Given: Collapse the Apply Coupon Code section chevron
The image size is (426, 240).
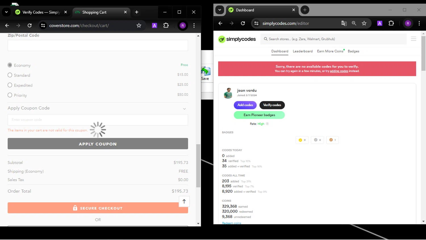Looking at the screenshot, I should (x=184, y=109).
